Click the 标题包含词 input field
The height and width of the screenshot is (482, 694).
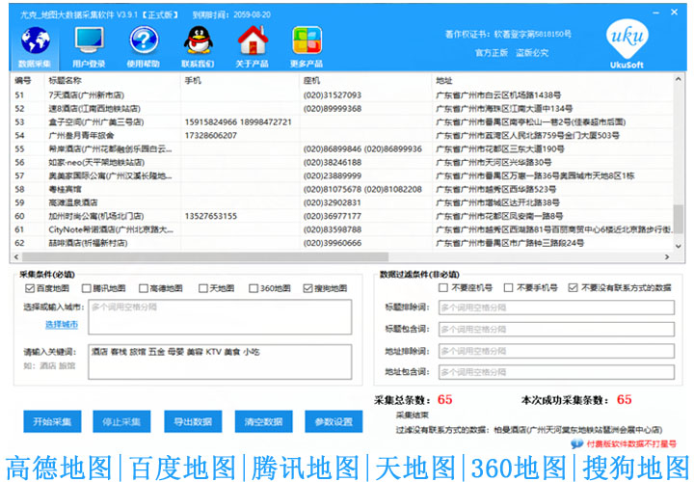click(x=557, y=330)
